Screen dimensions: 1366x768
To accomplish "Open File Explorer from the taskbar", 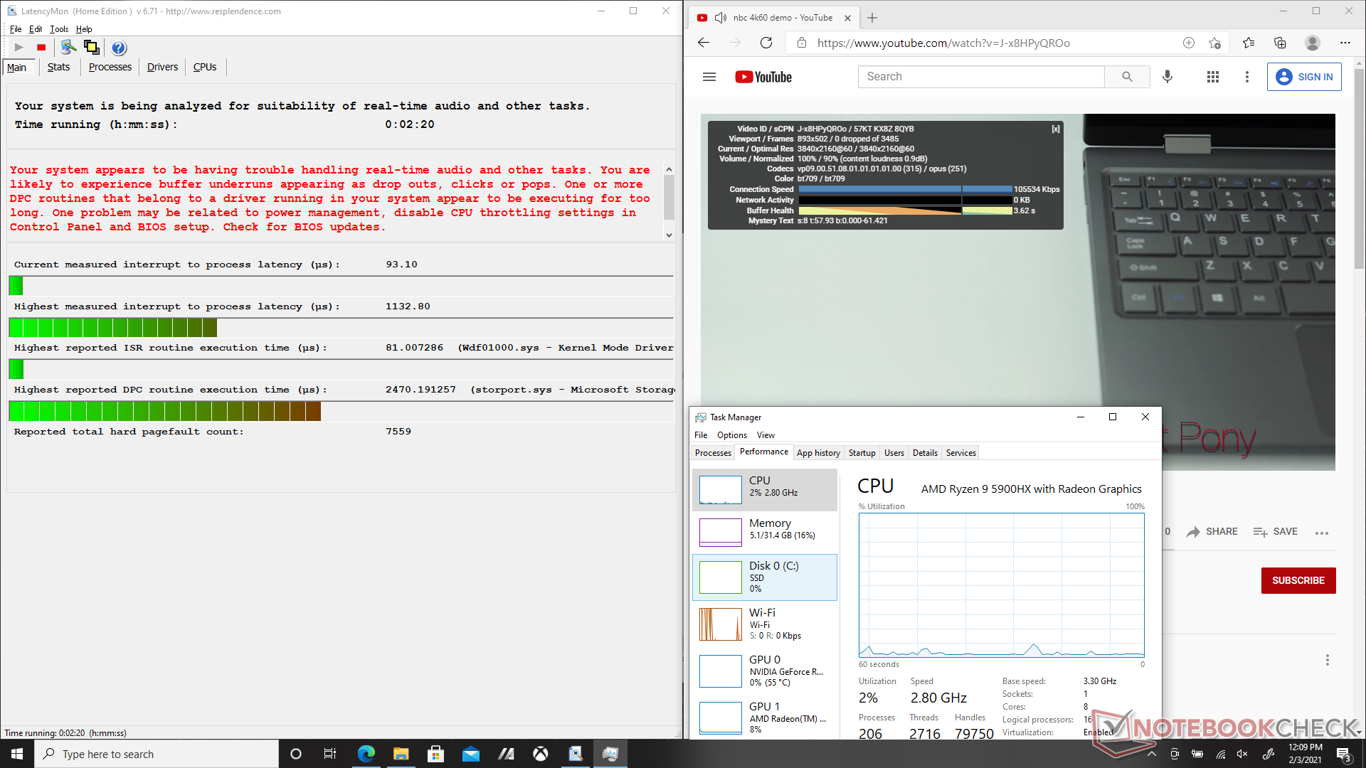I will click(401, 754).
